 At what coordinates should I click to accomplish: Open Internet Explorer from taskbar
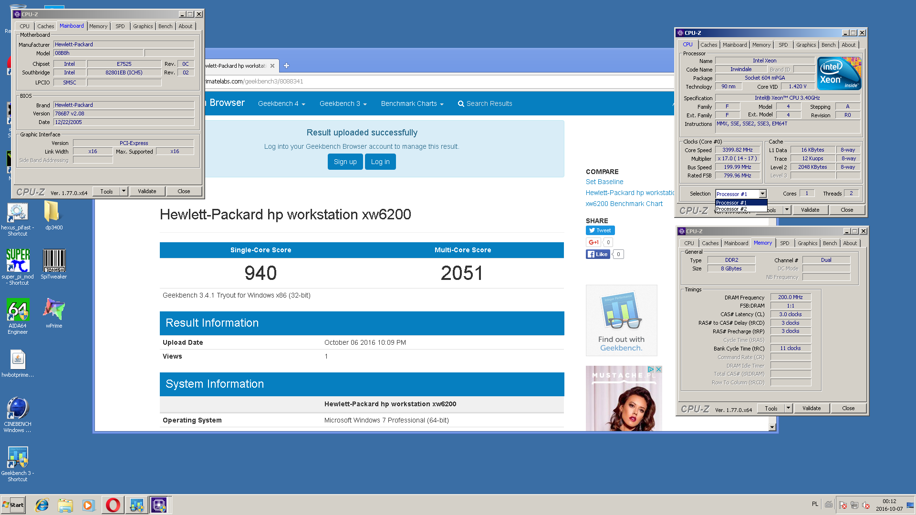point(42,505)
